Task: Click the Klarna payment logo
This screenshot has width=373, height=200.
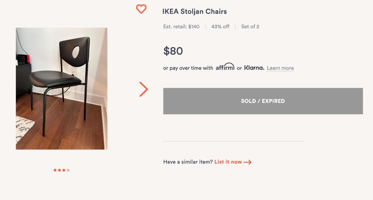Action: (x=254, y=68)
